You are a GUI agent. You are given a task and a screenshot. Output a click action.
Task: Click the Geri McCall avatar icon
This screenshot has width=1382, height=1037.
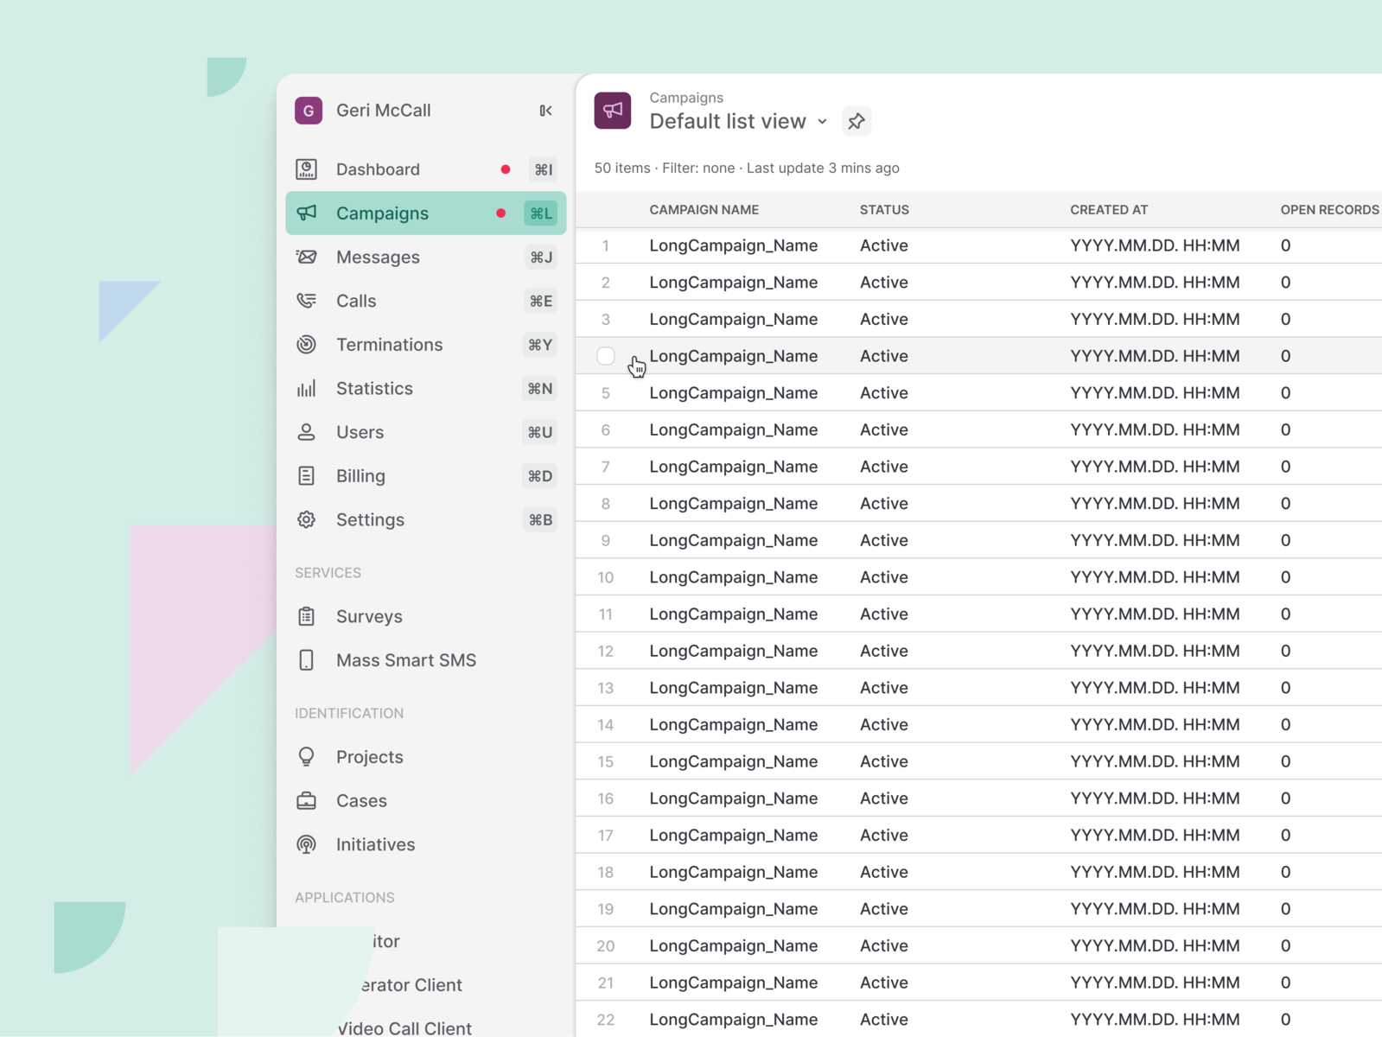pos(309,111)
